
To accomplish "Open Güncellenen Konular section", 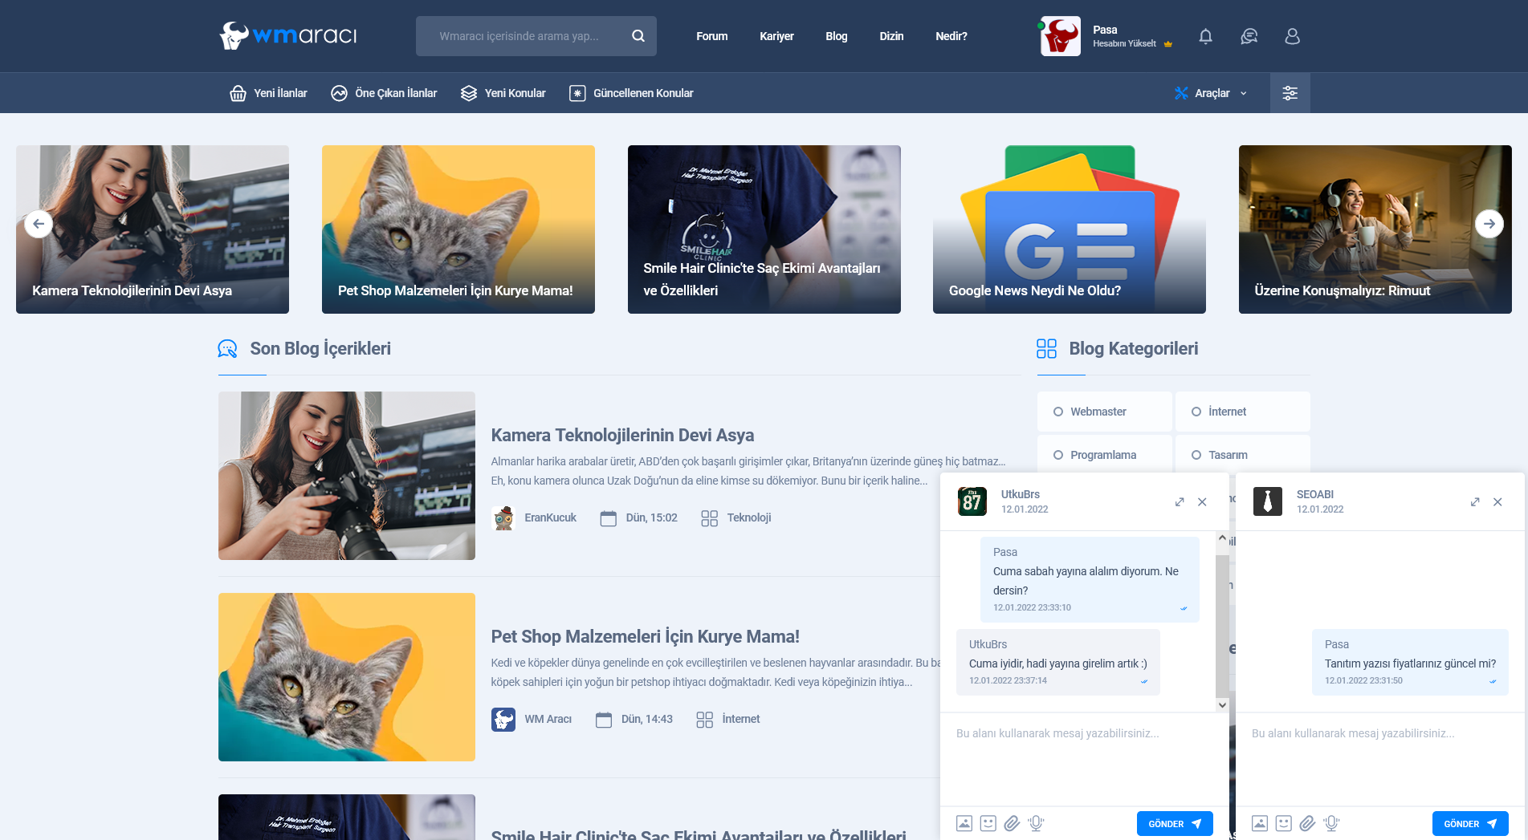I will [x=631, y=93].
